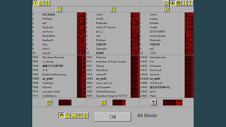Toggle the surprised face button beside OK
The height and width of the screenshot is (127, 226).
pyautogui.click(x=86, y=116)
